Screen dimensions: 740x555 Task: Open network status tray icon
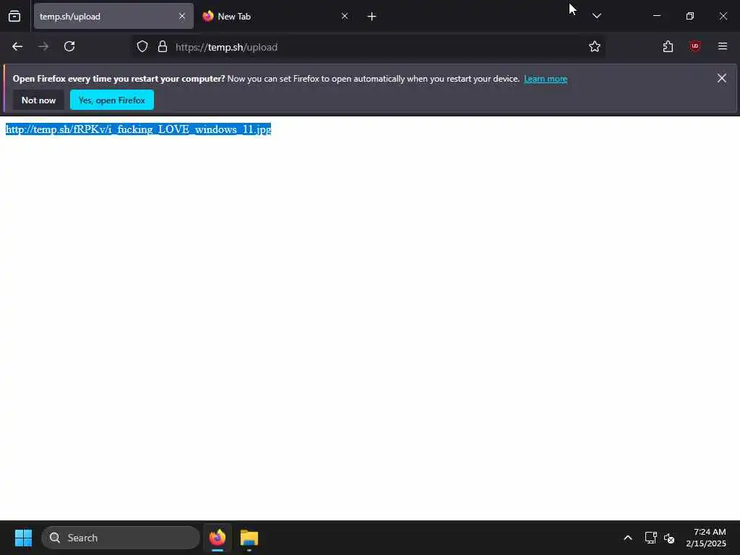point(651,538)
